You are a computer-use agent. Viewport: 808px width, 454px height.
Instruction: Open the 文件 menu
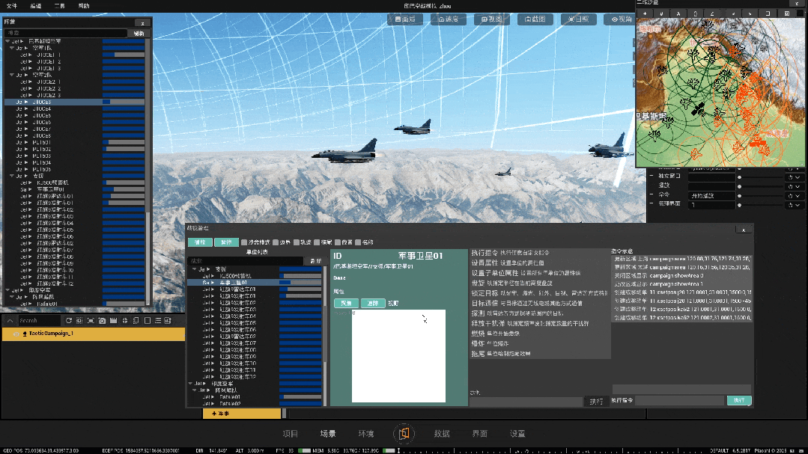11,5
